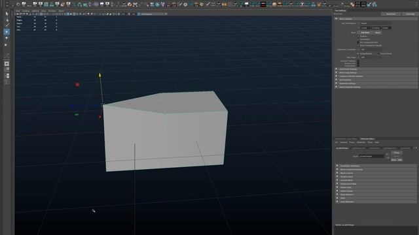Image resolution: width=419 pixels, height=235 pixels.
Task: Expand Extra Attributes section
Action: 376,202
